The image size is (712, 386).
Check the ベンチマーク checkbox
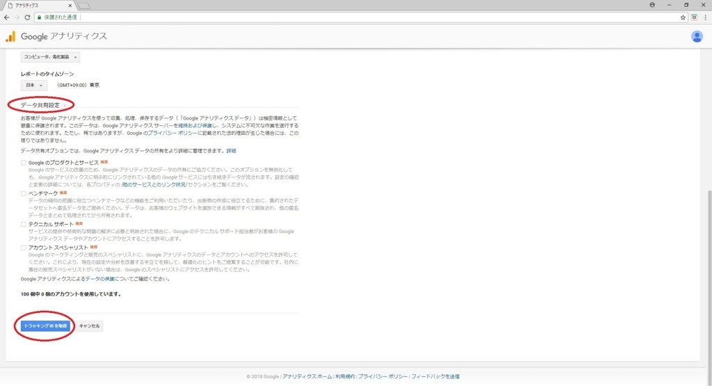[23, 193]
